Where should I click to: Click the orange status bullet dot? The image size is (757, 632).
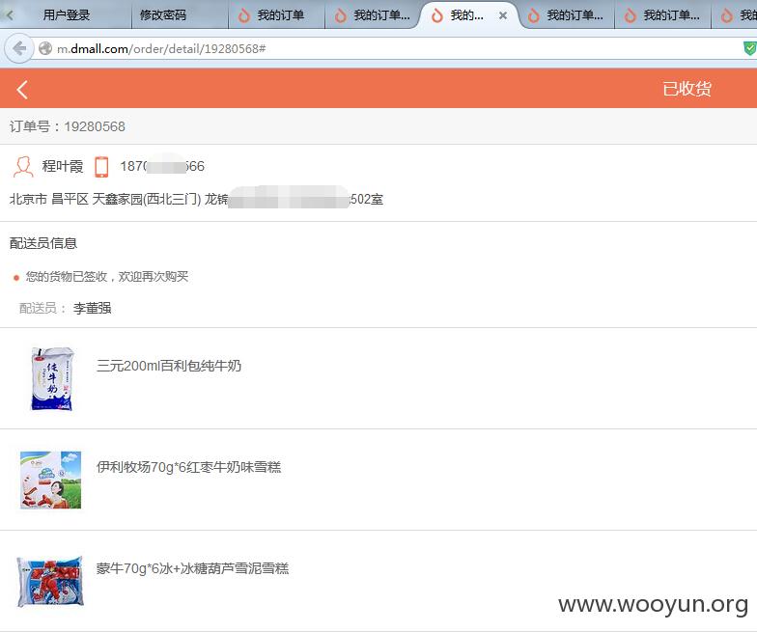point(15,278)
